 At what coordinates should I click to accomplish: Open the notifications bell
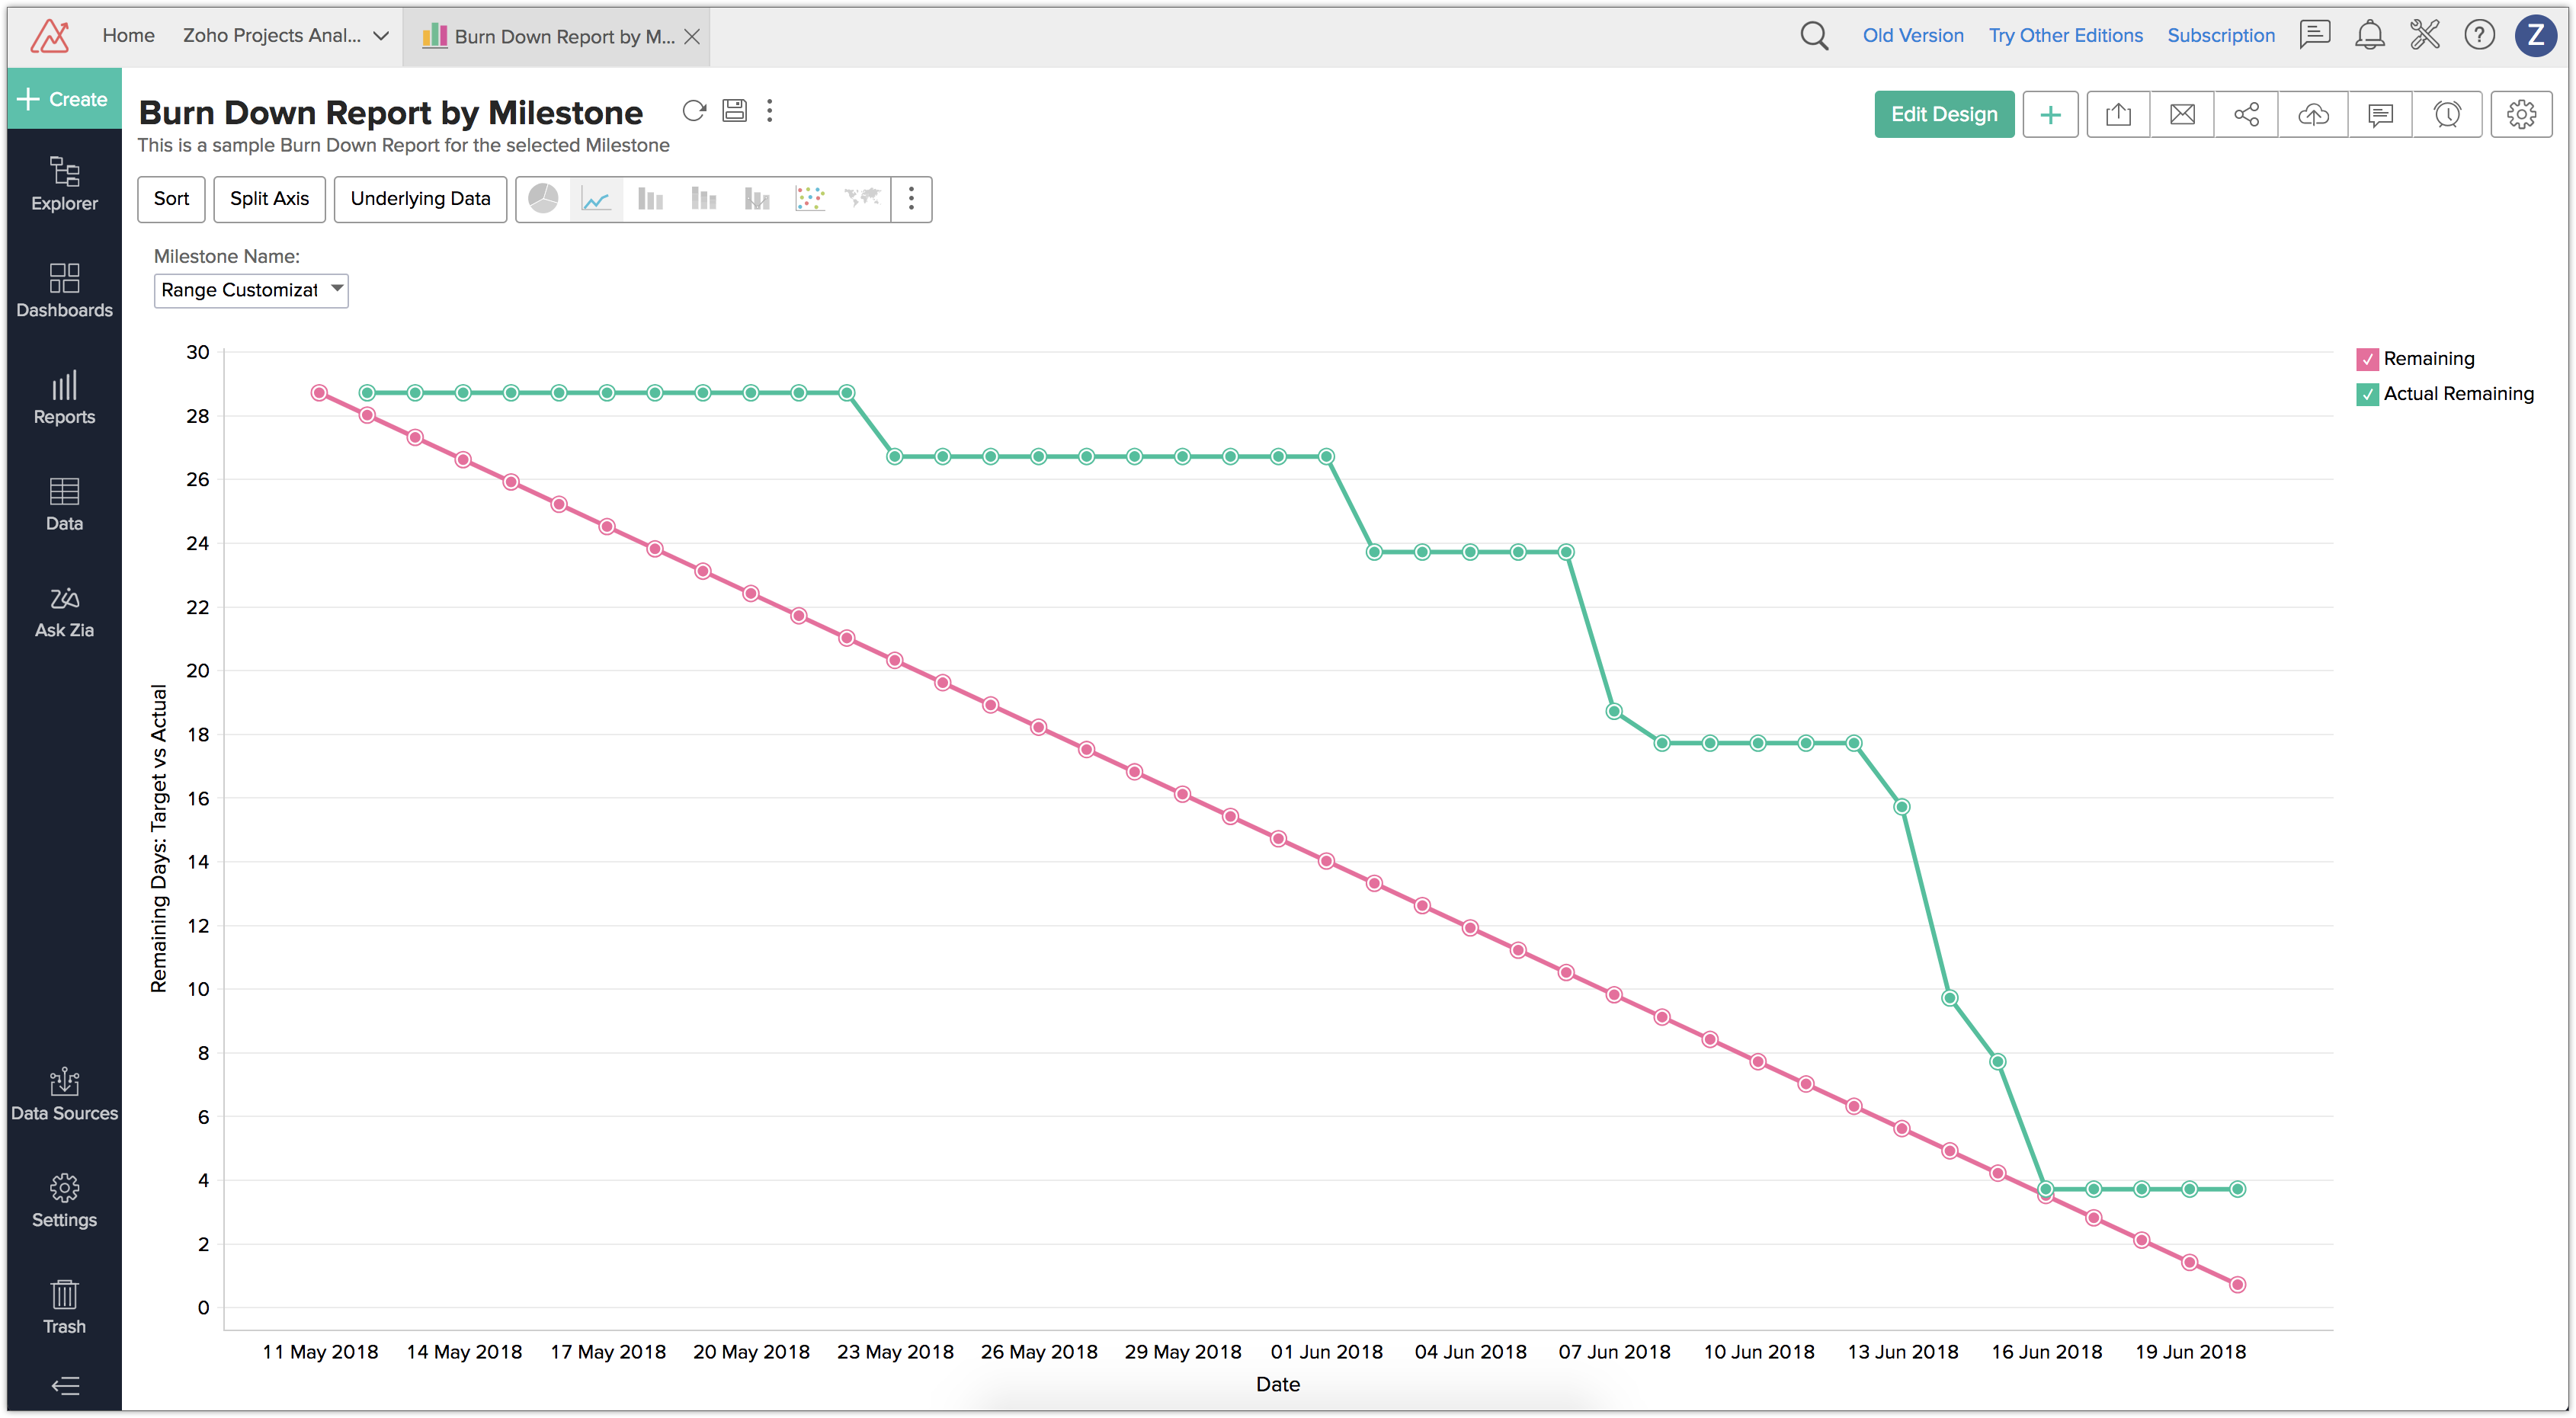pyautogui.click(x=2369, y=36)
